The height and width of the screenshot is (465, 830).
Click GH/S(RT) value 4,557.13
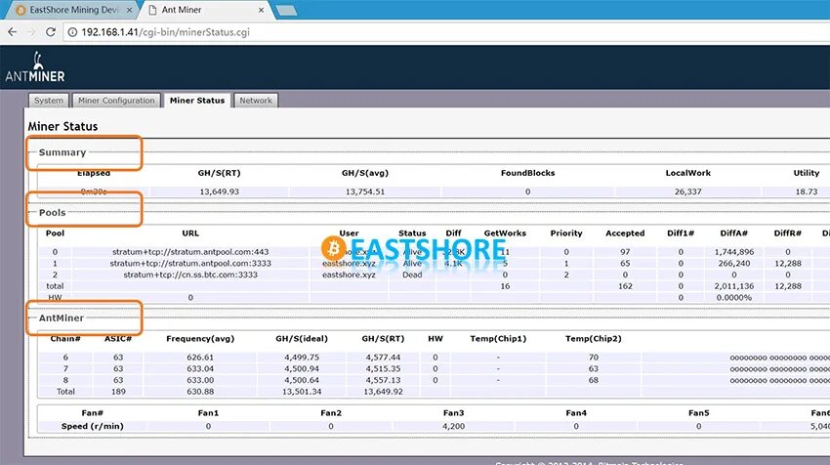383,380
